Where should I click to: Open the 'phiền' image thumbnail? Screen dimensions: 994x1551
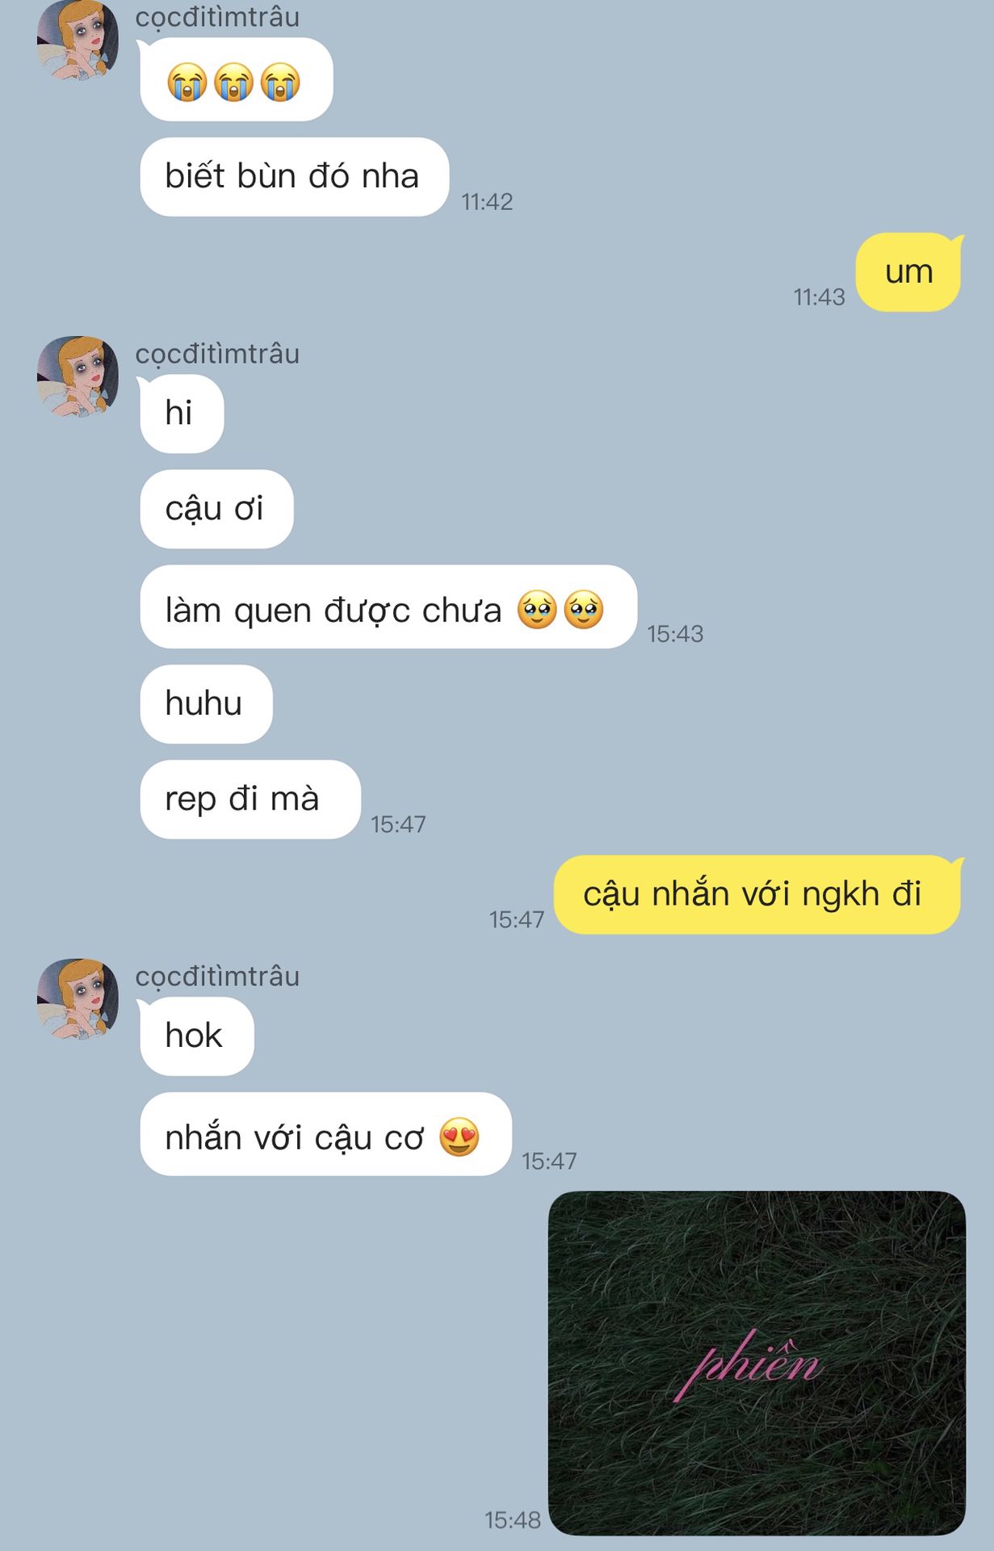click(757, 1363)
